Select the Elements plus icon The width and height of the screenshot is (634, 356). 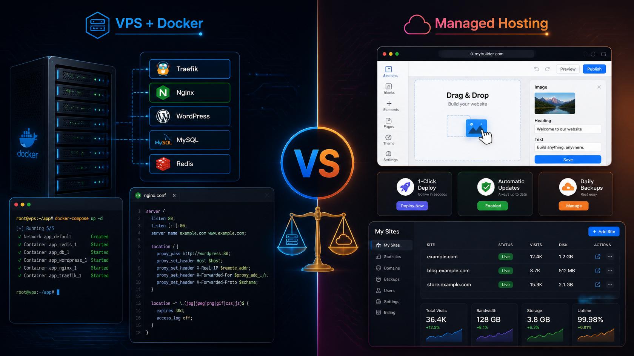pyautogui.click(x=389, y=103)
